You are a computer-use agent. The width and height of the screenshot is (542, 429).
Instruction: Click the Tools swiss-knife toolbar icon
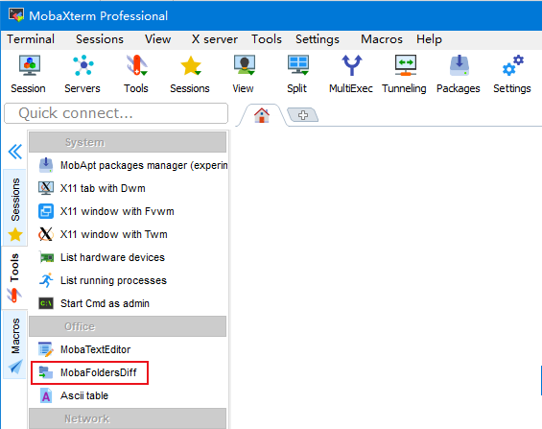136,65
